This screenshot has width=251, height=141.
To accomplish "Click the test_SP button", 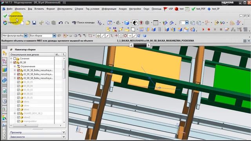I will pos(213,9).
